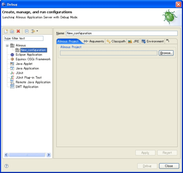Switch to the Classpath tab
Screen dimensions: 183x173
click(116, 42)
